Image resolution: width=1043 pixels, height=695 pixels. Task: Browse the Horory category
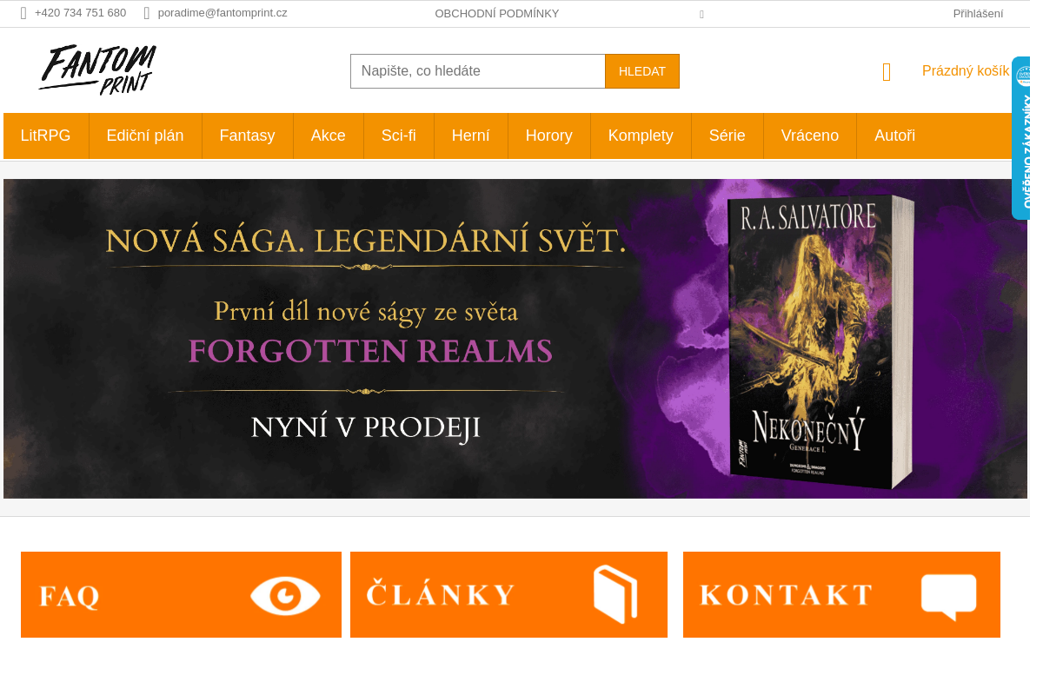click(x=549, y=136)
